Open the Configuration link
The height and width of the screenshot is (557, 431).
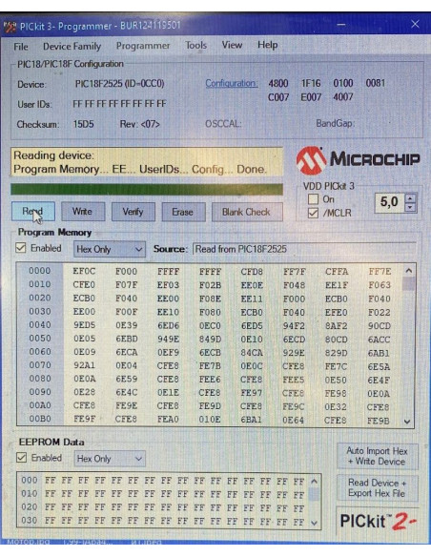232,84
